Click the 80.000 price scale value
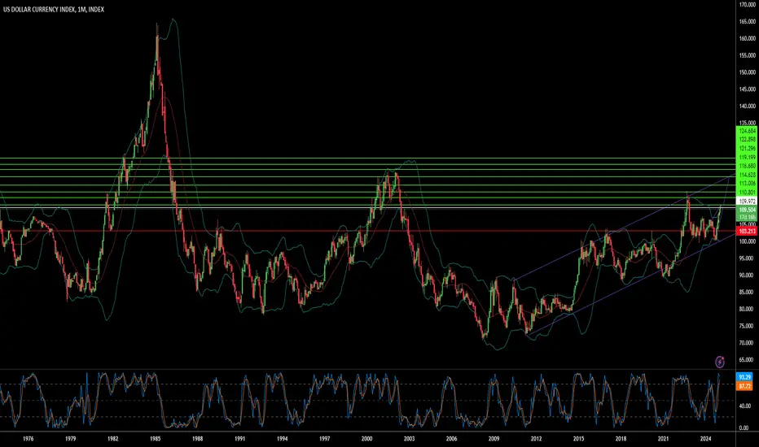The height and width of the screenshot is (447, 759). pos(748,310)
